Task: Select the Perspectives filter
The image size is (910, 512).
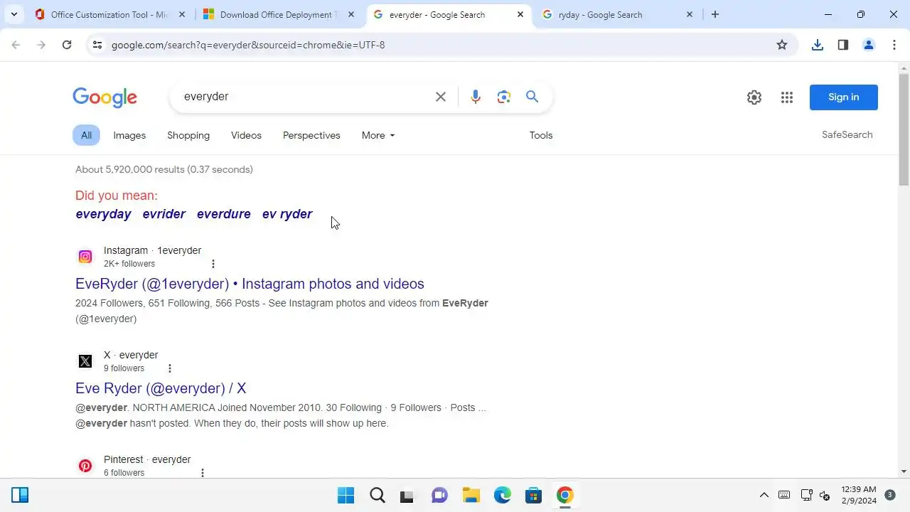Action: (x=311, y=135)
